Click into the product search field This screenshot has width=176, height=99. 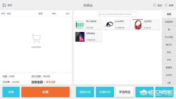pyautogui.click(x=117, y=14)
